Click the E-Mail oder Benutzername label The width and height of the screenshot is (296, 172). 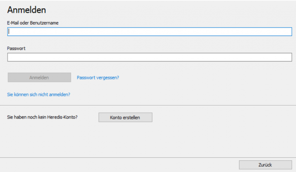(x=33, y=23)
